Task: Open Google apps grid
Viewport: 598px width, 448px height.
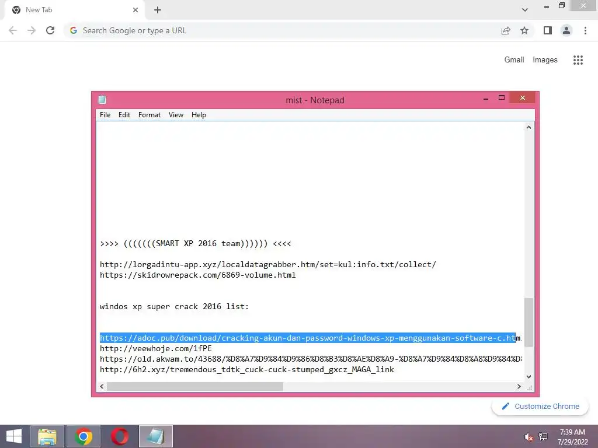Action: (578, 60)
